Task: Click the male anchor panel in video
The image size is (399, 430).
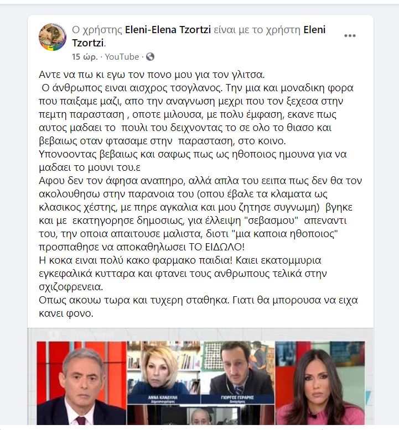Action: pos(81,383)
